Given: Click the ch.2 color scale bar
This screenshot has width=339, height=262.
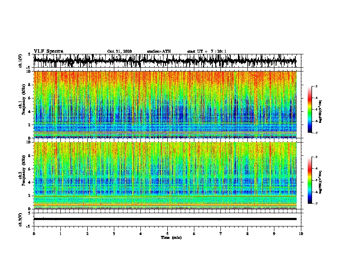Looking at the screenshot, I should coord(309,180).
